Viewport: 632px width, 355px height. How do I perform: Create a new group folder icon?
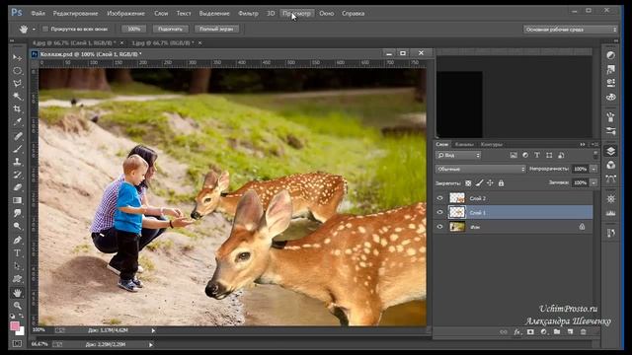(557, 332)
